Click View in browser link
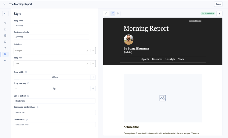The width and height of the screenshot is (228, 138). point(195,21)
